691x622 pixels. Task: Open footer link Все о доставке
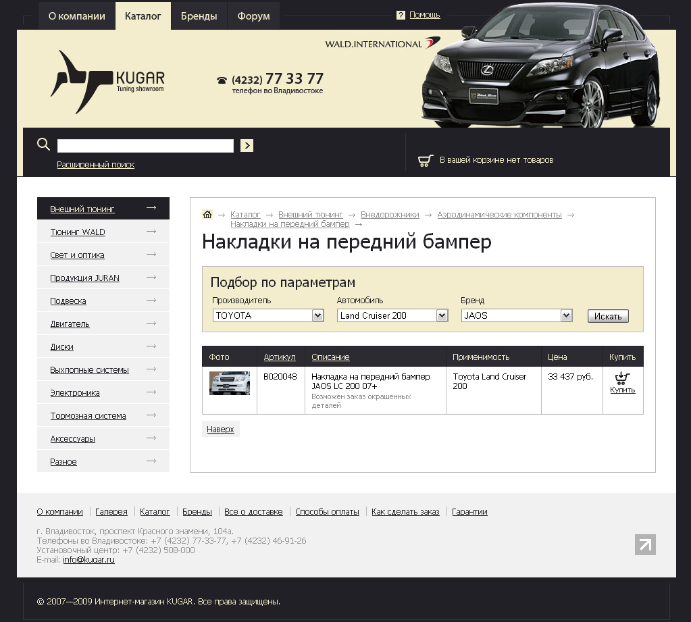coord(253,512)
